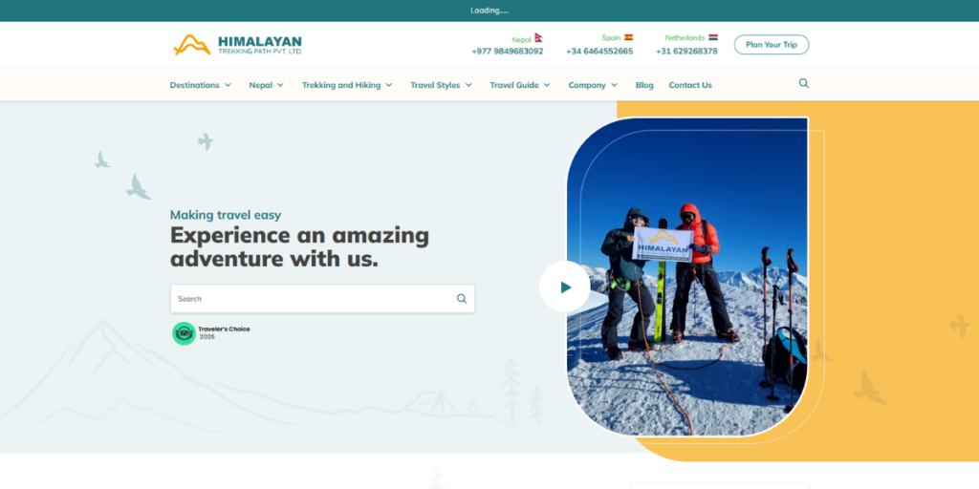Click the Spain phone number +34 6464552665
This screenshot has height=489, width=979.
599,52
